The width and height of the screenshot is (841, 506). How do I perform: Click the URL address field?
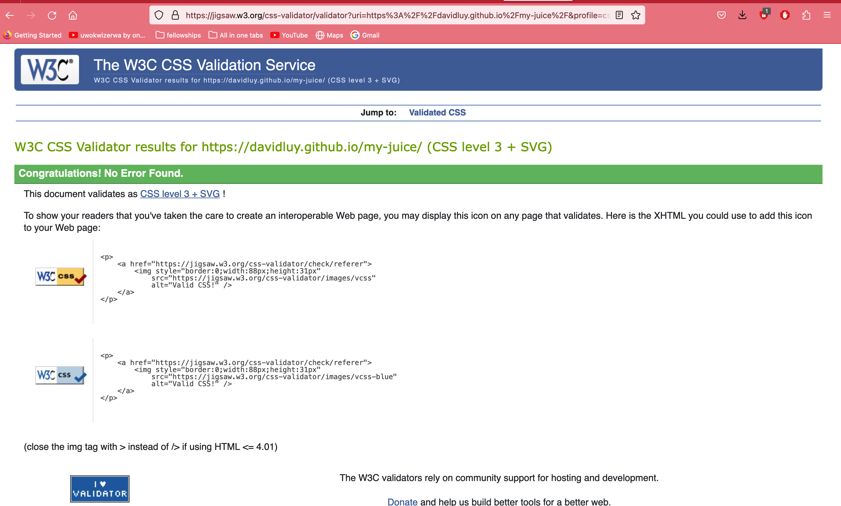(x=396, y=15)
